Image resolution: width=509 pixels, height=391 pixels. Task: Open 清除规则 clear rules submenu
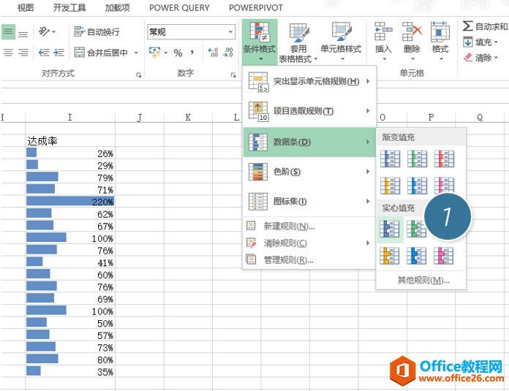click(x=309, y=243)
